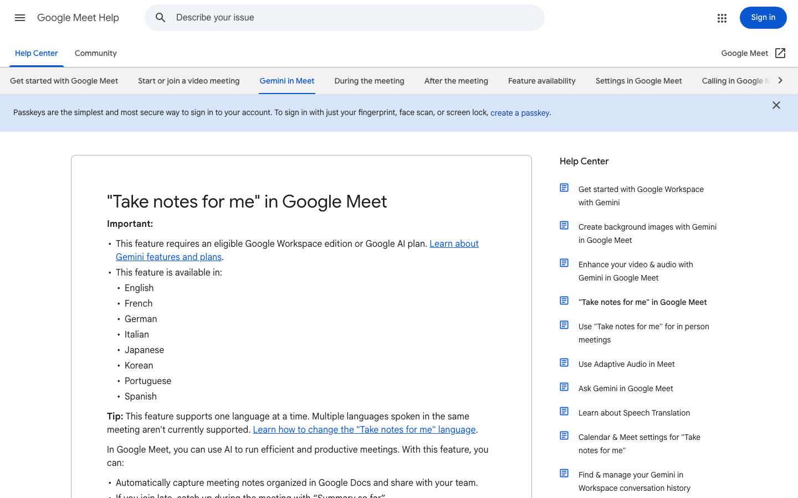The height and width of the screenshot is (498, 798).
Task: Click the search magnifier icon
Action: coord(161,18)
